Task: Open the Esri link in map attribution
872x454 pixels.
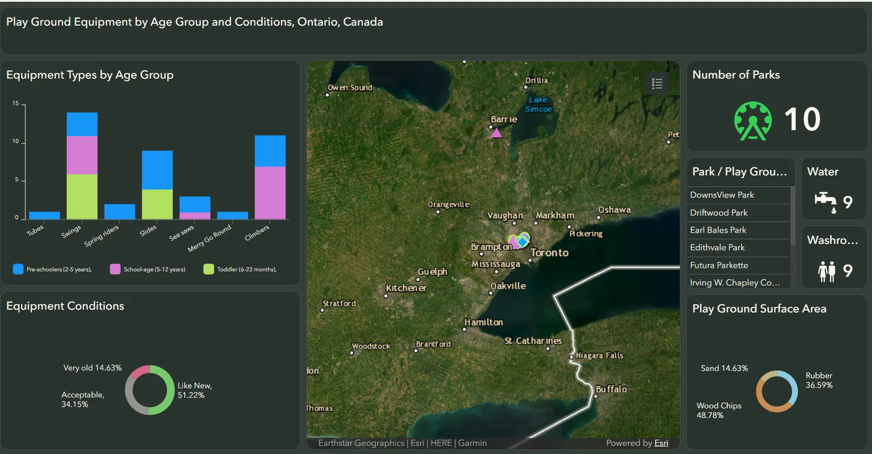Action: [x=661, y=443]
